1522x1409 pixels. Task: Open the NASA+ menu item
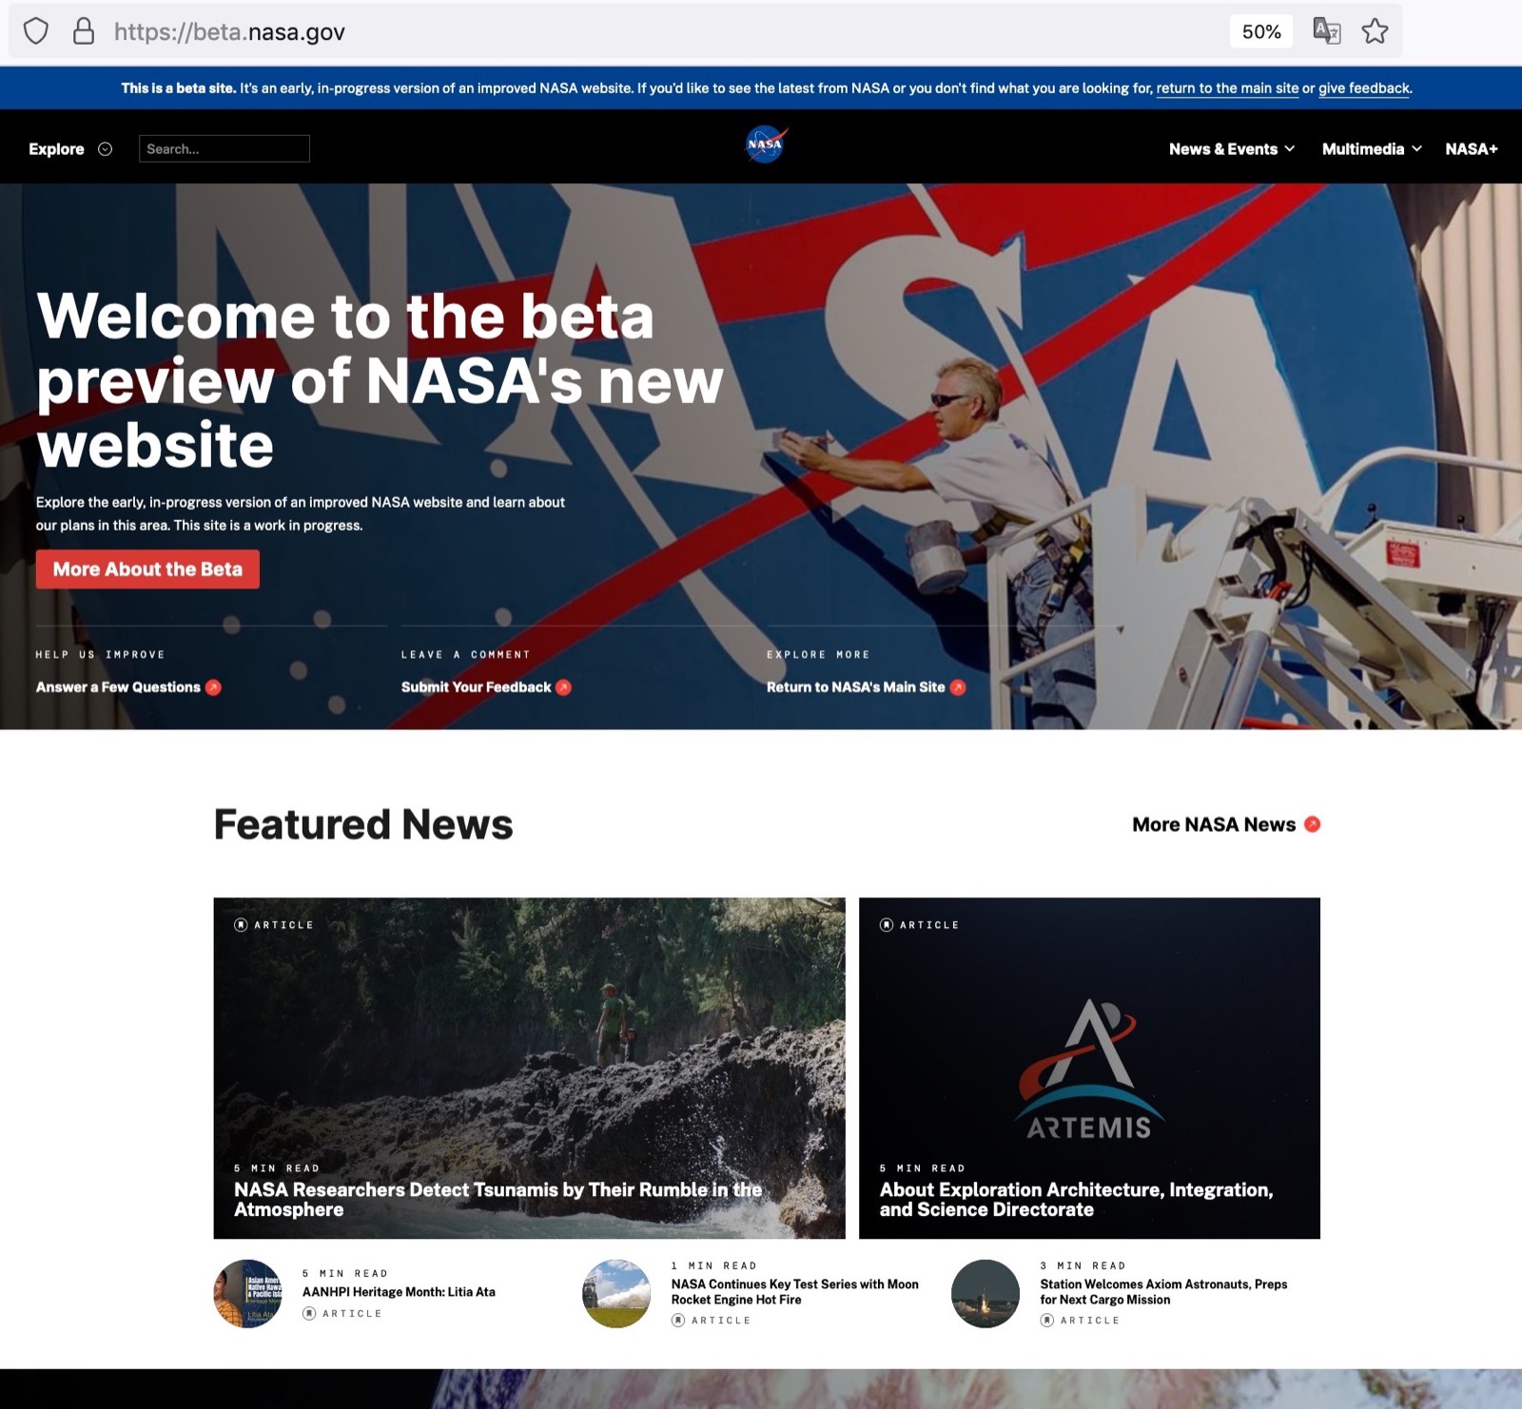coord(1472,149)
